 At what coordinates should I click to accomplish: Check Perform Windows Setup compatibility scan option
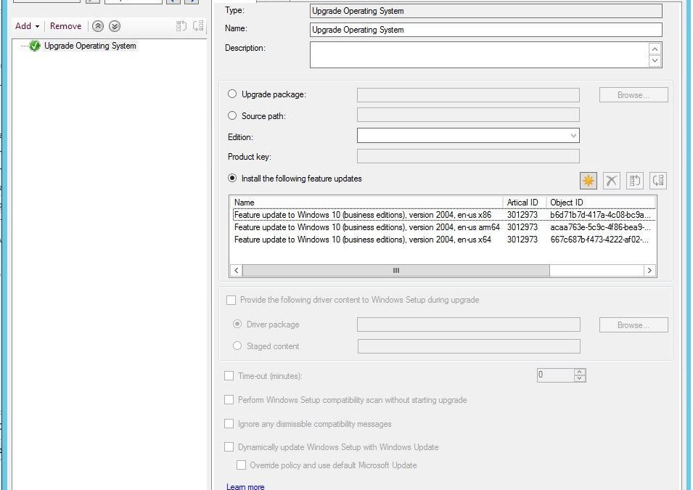(x=229, y=400)
